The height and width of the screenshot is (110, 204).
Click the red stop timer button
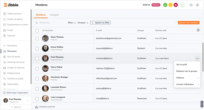point(176,5)
